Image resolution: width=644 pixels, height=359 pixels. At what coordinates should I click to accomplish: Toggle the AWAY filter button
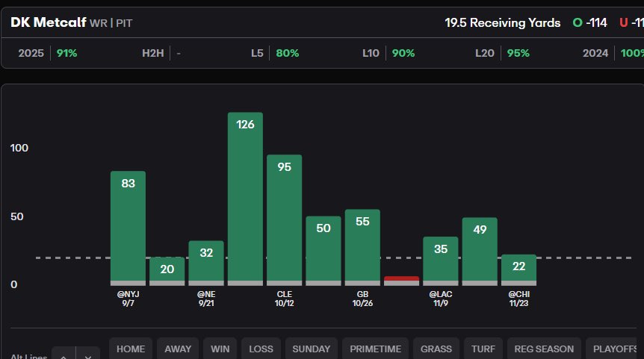tap(178, 349)
